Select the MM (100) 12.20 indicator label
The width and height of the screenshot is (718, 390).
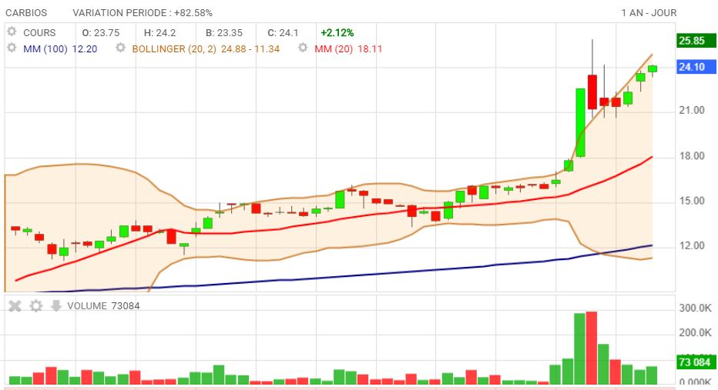[60, 49]
